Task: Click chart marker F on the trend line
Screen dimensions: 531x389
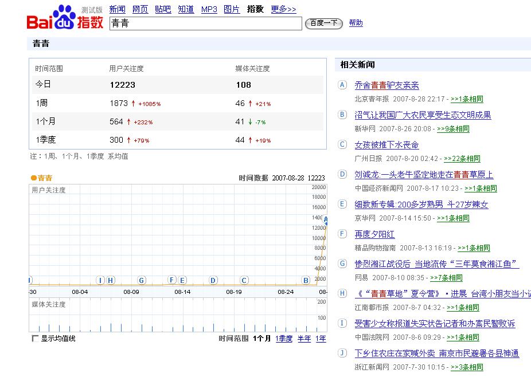Action: tap(172, 280)
